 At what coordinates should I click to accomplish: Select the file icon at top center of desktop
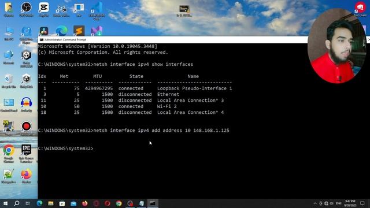click(184, 11)
